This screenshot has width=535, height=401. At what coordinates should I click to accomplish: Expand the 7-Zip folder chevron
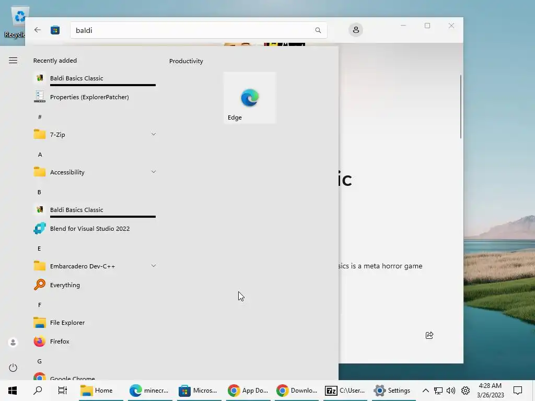tap(154, 134)
